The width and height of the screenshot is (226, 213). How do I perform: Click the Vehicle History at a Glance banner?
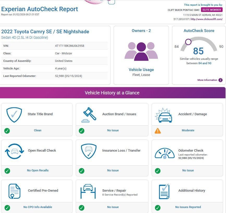(112, 93)
